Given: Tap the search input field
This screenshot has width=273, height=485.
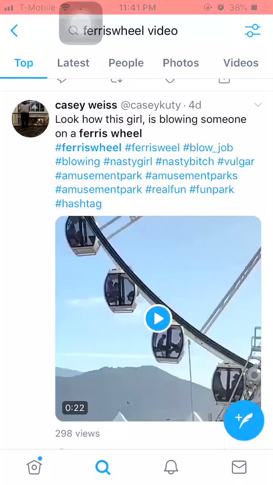Looking at the screenshot, I should (130, 30).
